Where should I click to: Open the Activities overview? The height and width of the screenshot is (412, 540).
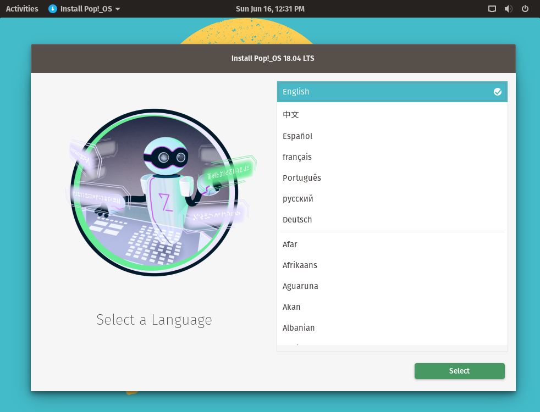22,9
